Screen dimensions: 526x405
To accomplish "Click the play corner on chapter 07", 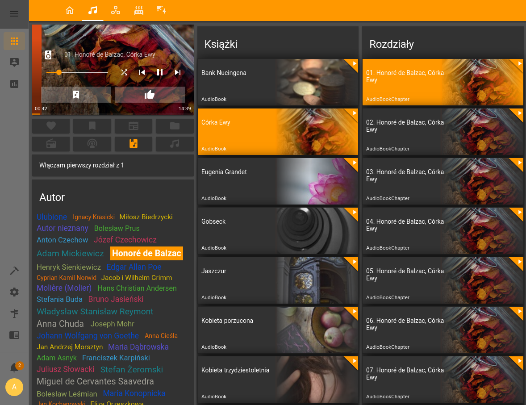I will tap(519, 361).
